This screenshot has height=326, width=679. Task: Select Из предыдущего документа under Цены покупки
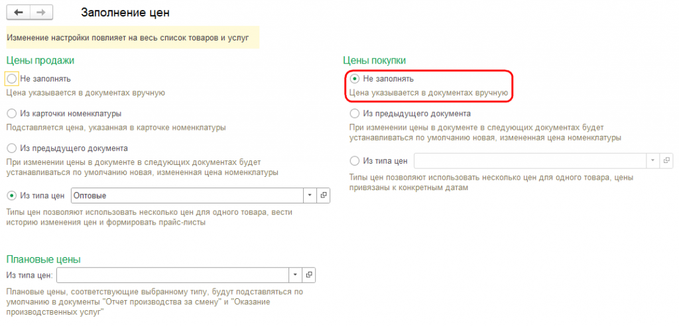(x=355, y=113)
